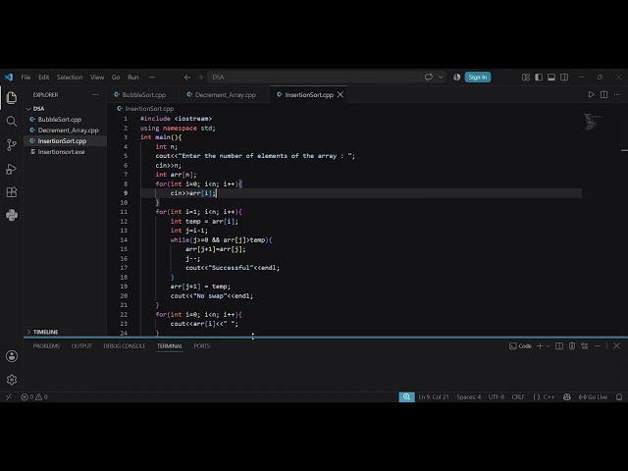The image size is (628, 471).
Task: Open the Run and Debug view
Action: pyautogui.click(x=12, y=169)
